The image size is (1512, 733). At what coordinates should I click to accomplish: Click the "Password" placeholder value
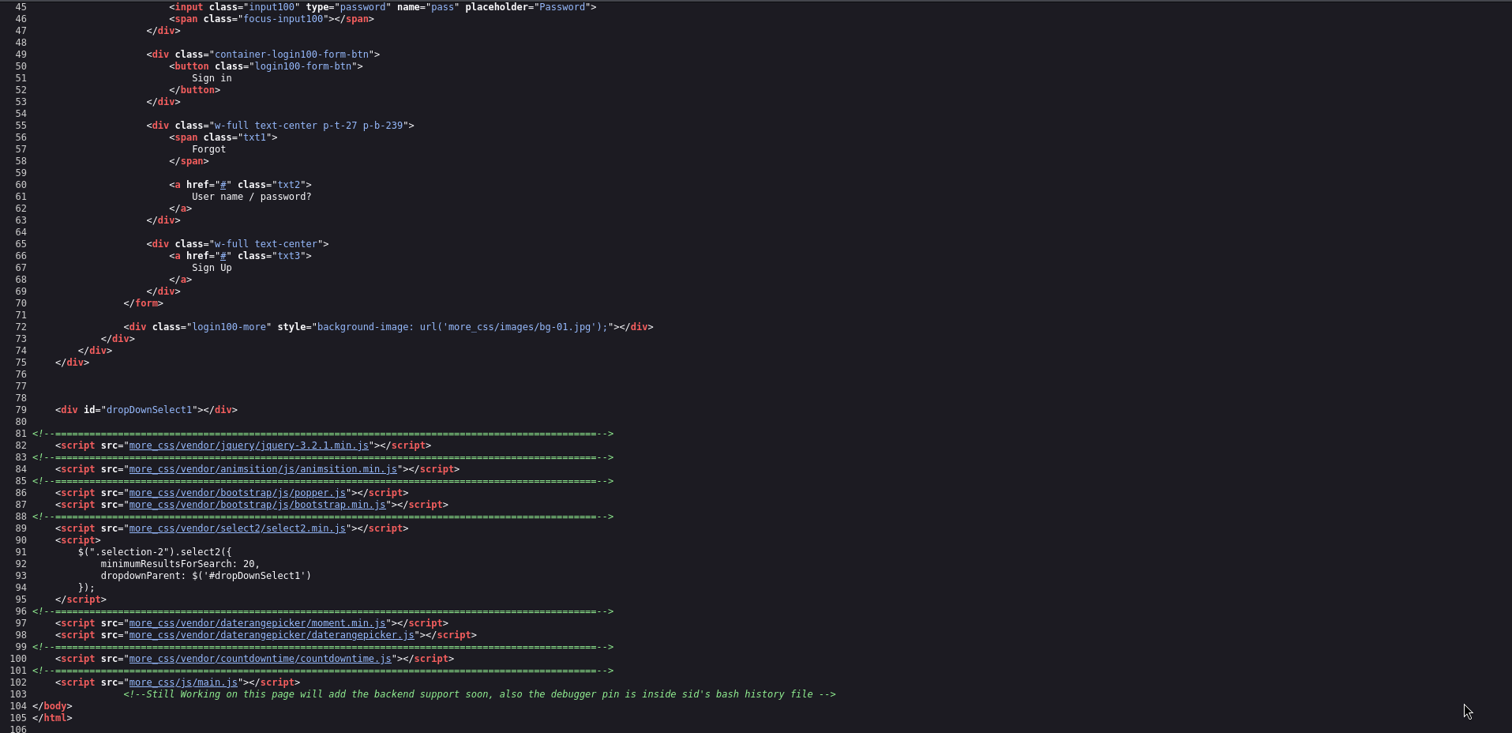(x=562, y=7)
